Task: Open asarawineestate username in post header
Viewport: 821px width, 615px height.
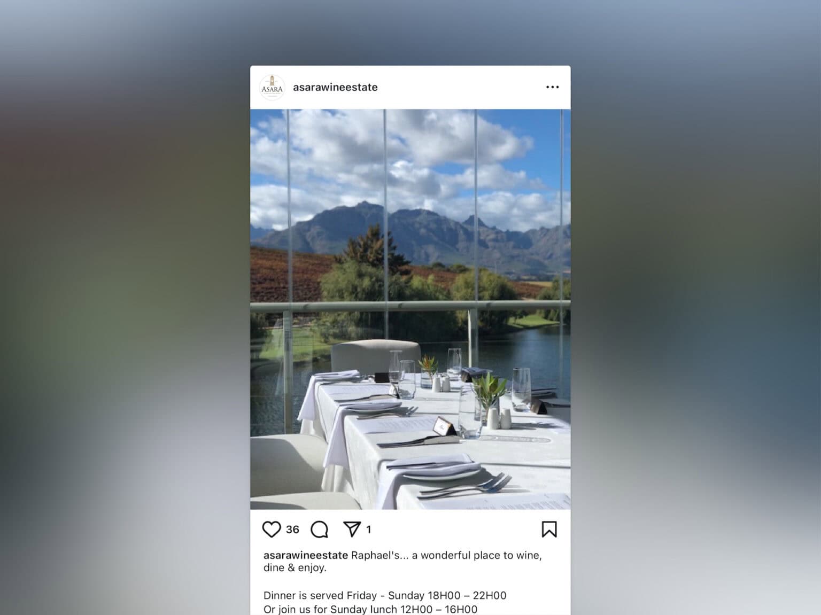Action: [335, 87]
